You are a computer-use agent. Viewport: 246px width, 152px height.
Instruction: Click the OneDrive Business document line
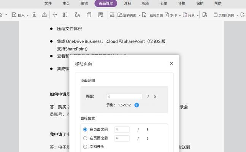[111, 41]
